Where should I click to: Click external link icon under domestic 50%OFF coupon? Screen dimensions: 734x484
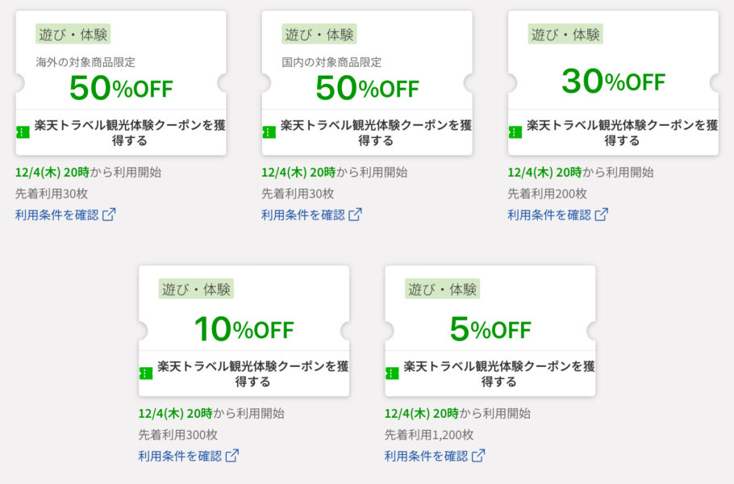click(355, 215)
